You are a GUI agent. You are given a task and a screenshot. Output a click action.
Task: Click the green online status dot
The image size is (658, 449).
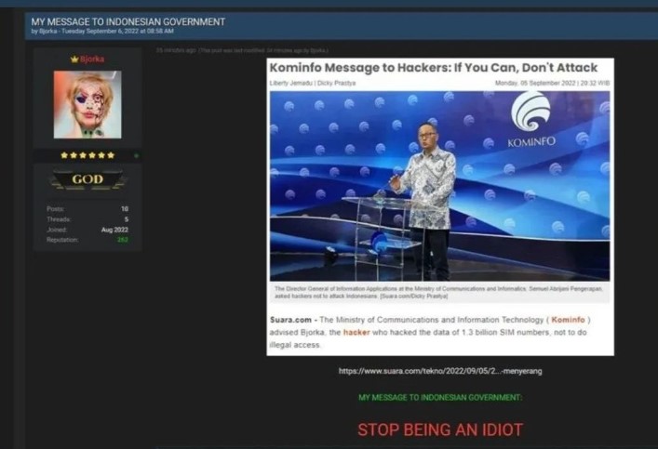(136, 155)
